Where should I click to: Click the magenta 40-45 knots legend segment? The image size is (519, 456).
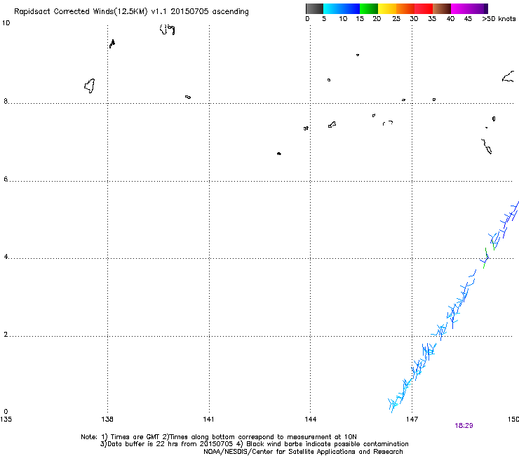[460, 8]
